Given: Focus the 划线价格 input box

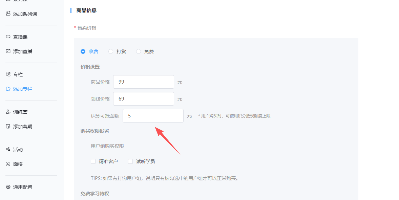Looking at the screenshot, I should [143, 99].
